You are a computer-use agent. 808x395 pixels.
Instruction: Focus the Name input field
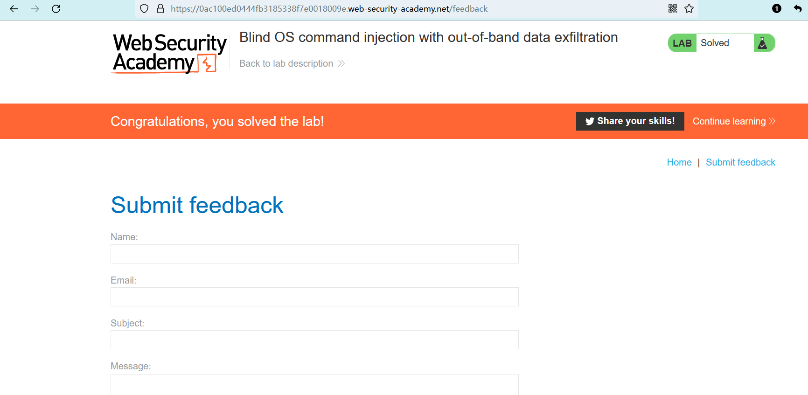(314, 254)
